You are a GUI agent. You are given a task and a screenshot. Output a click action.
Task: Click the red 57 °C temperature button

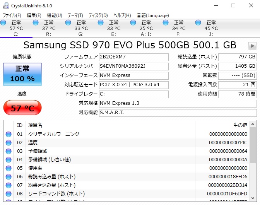pyautogui.click(x=22, y=108)
